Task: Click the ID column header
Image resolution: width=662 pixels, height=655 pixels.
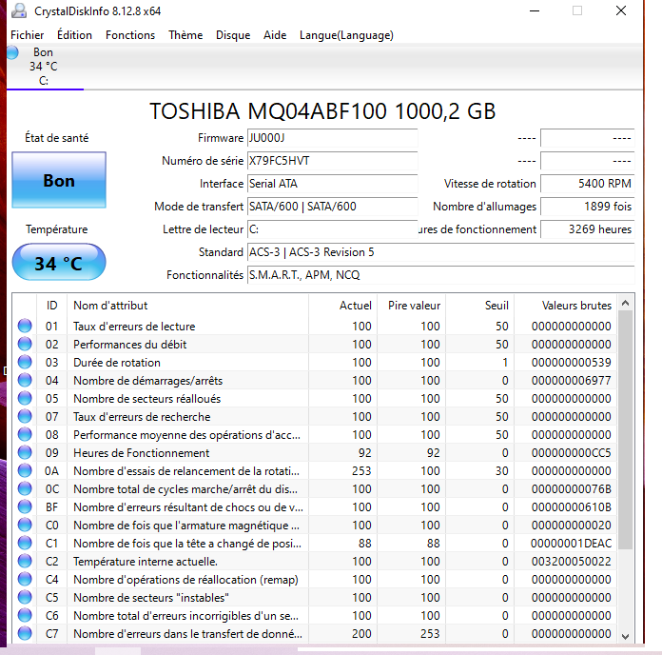Action: [51, 305]
